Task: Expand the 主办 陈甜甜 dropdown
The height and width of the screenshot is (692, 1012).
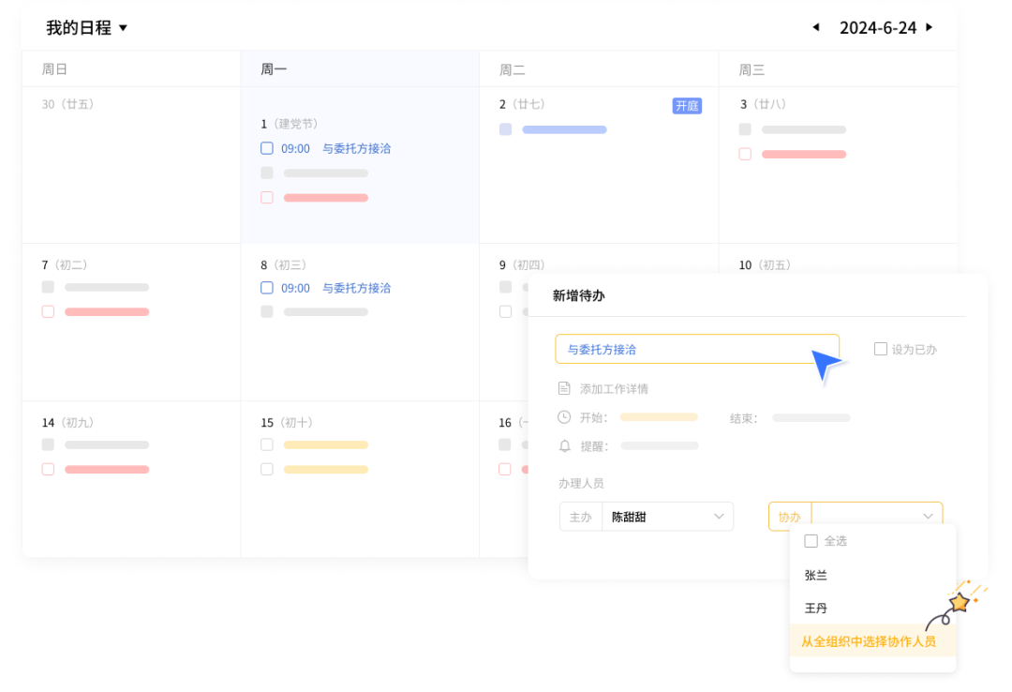Action: (719, 517)
